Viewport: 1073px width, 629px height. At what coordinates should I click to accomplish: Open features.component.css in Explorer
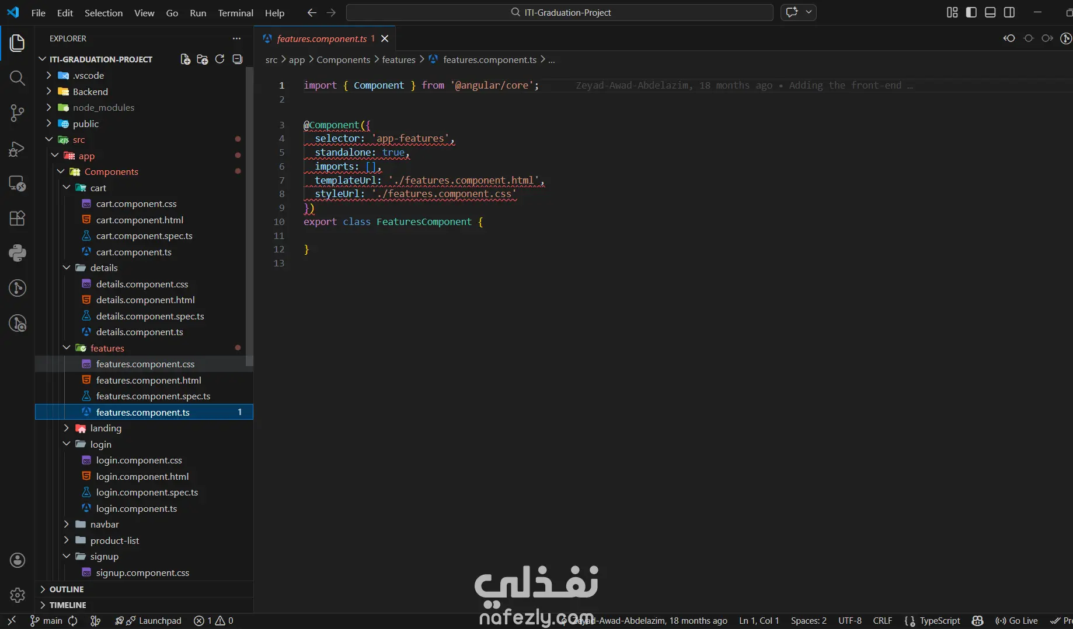pos(145,364)
